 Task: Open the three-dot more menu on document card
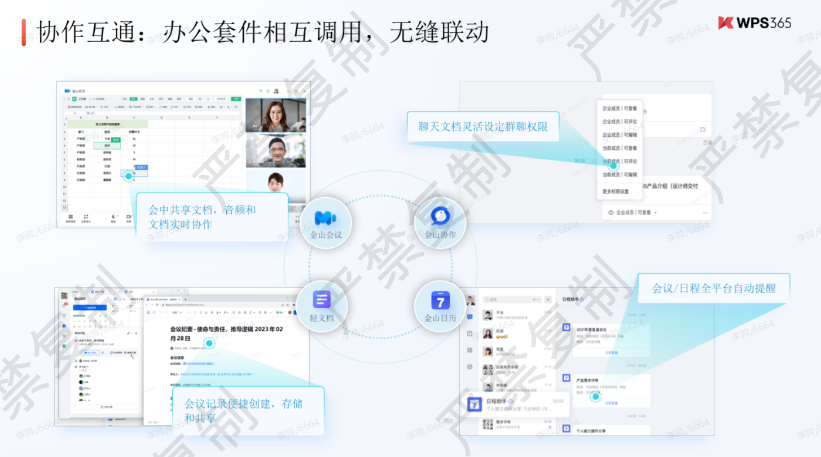(705, 212)
